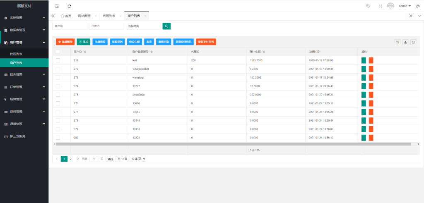Click the refresh icon in the top bar

[69, 6]
